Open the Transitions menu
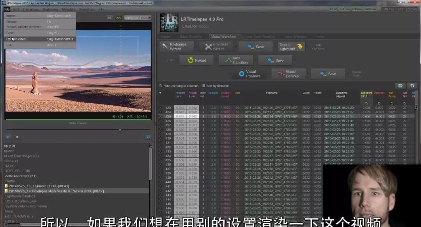Screen dimensions: 421x227 (31, 9)
